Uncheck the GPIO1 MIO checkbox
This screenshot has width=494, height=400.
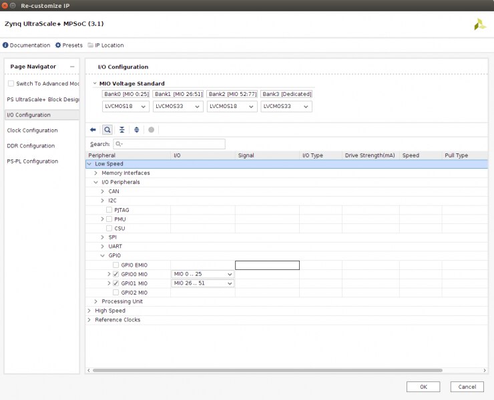pos(116,283)
